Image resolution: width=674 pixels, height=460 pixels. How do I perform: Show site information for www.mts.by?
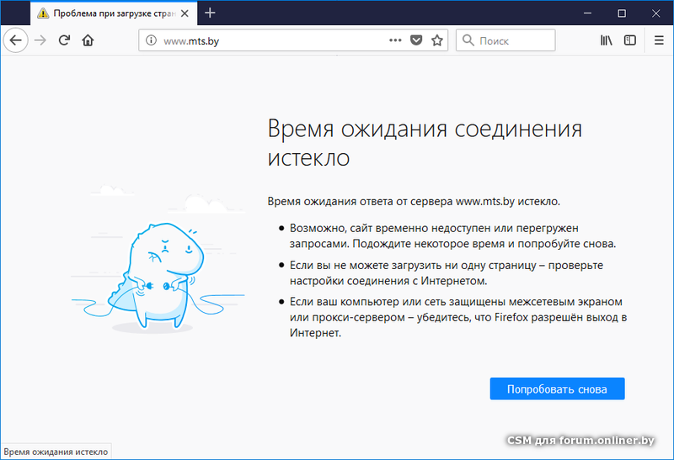(152, 40)
